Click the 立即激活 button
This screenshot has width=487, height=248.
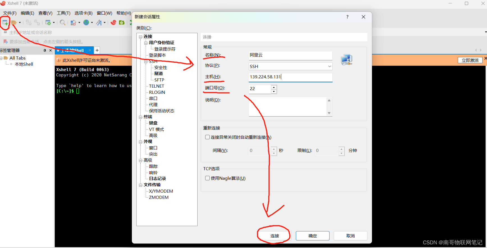(470, 60)
